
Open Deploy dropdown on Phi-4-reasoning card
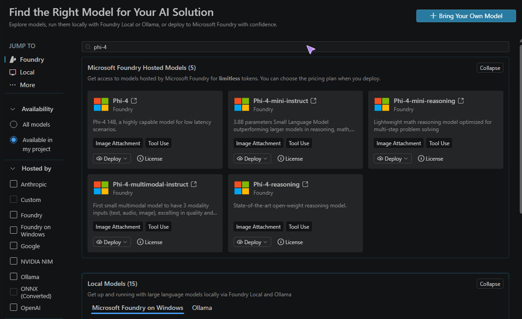coord(252,242)
